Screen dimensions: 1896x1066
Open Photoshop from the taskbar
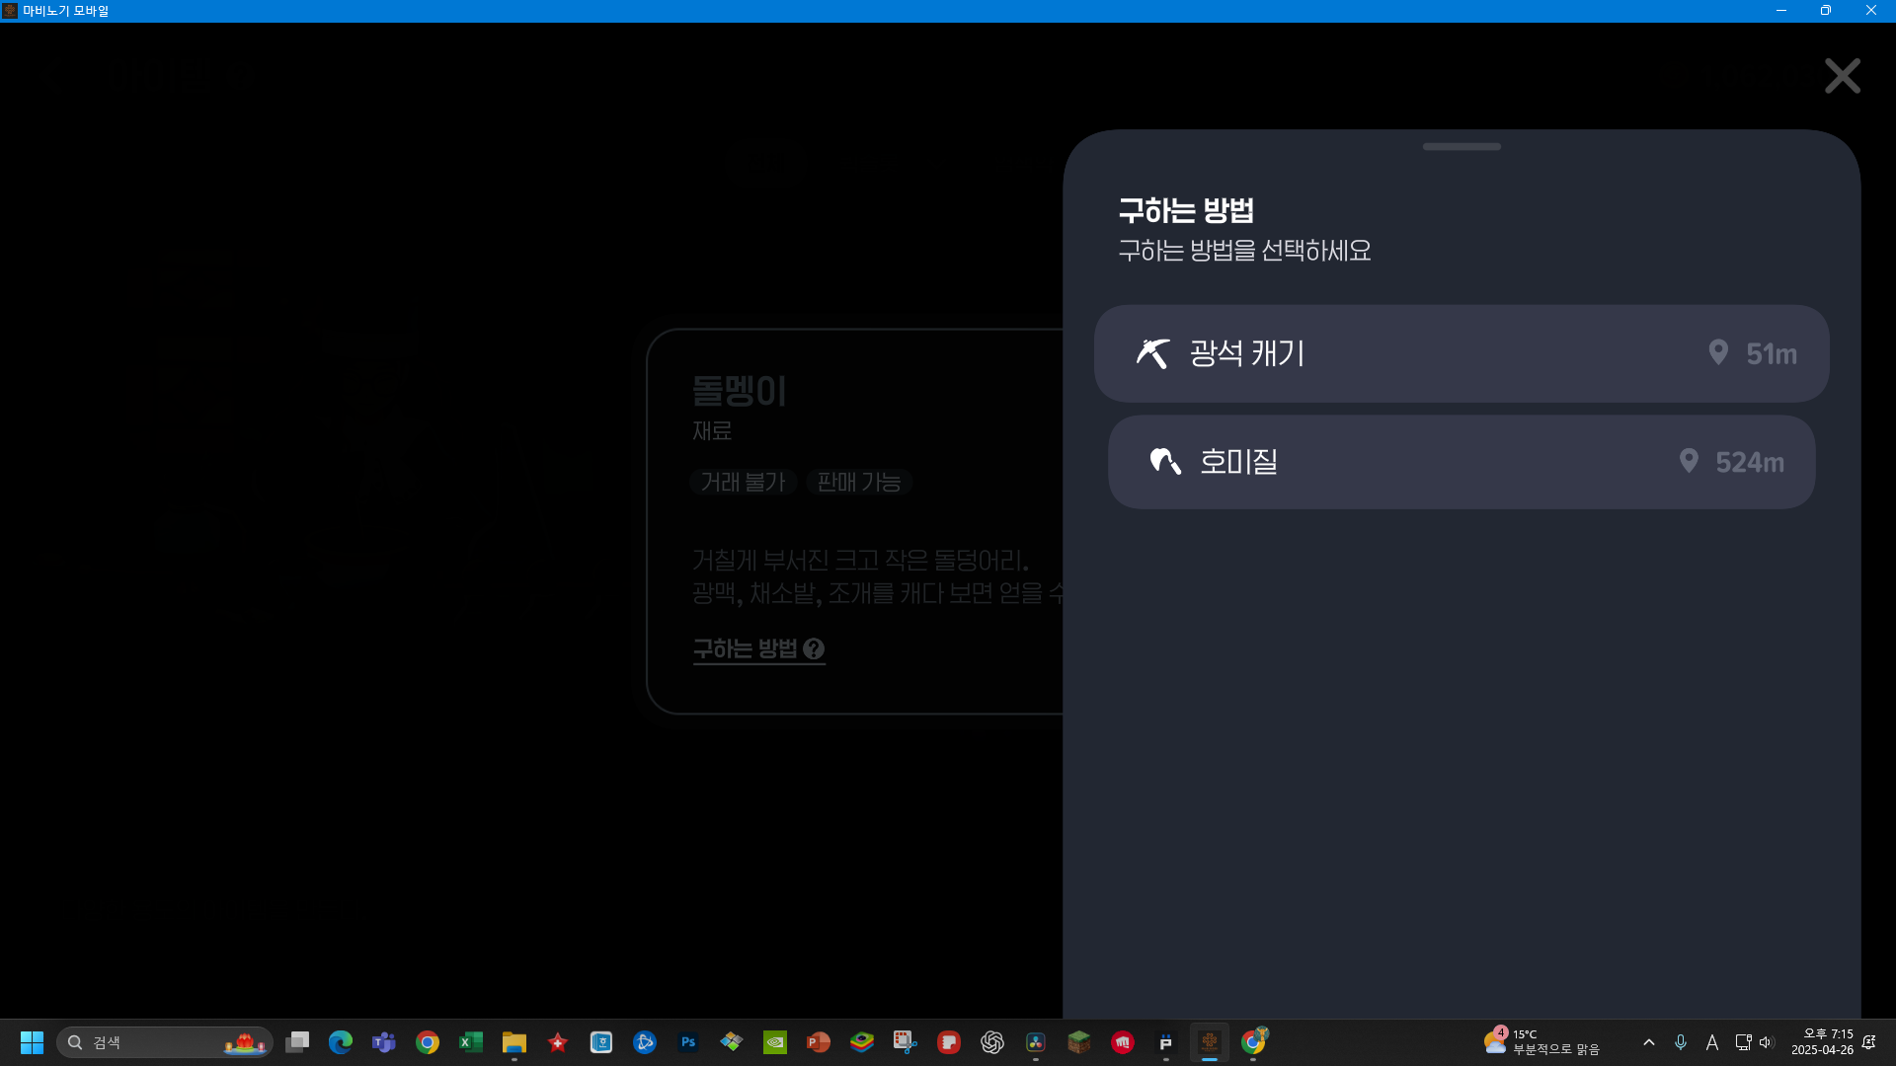688,1042
